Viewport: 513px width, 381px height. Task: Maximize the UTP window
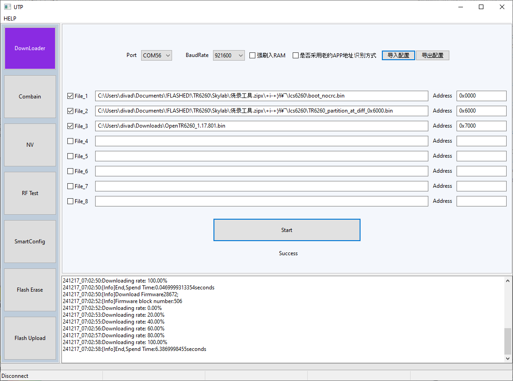[481, 7]
